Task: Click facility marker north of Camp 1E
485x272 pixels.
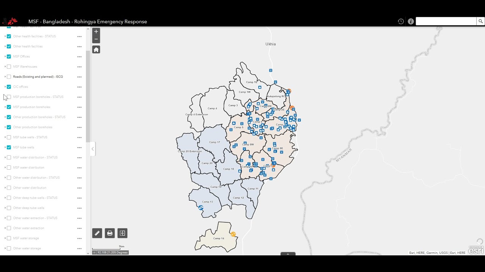Action: point(271,70)
